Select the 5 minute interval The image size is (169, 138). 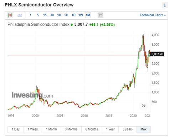tap(38, 15)
